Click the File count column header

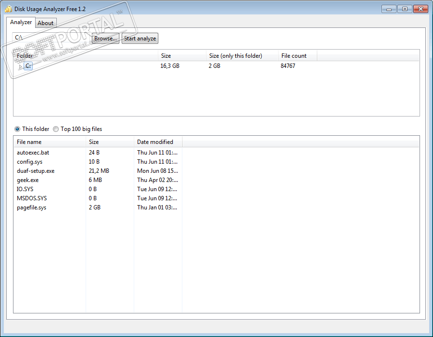coord(298,56)
